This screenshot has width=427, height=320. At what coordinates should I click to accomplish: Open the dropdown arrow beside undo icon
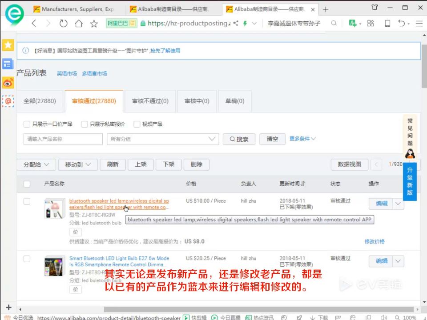click(408, 24)
